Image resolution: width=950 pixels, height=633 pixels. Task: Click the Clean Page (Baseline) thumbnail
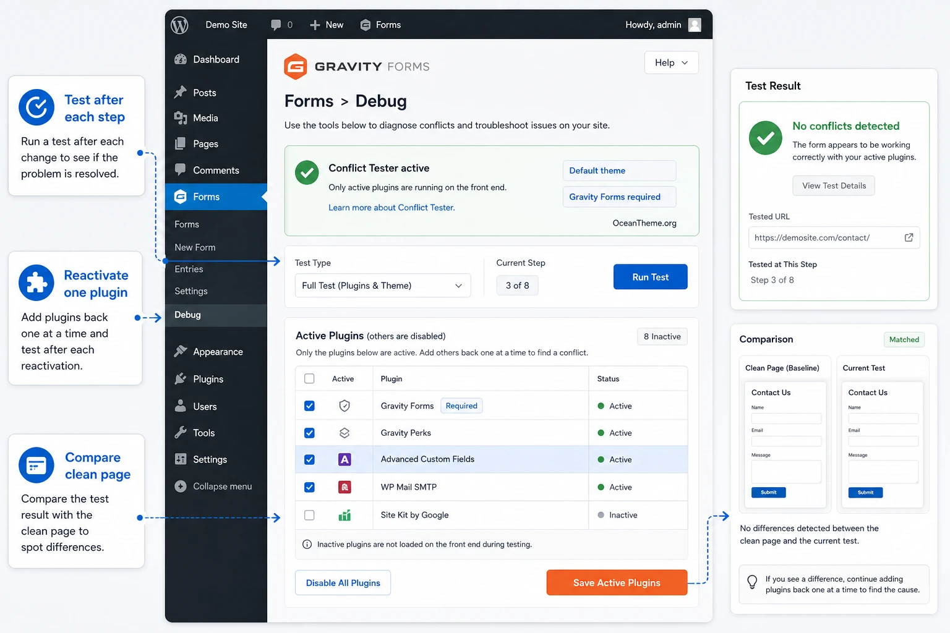785,444
